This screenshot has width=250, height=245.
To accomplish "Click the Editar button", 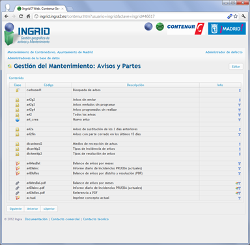I will (x=236, y=66).
